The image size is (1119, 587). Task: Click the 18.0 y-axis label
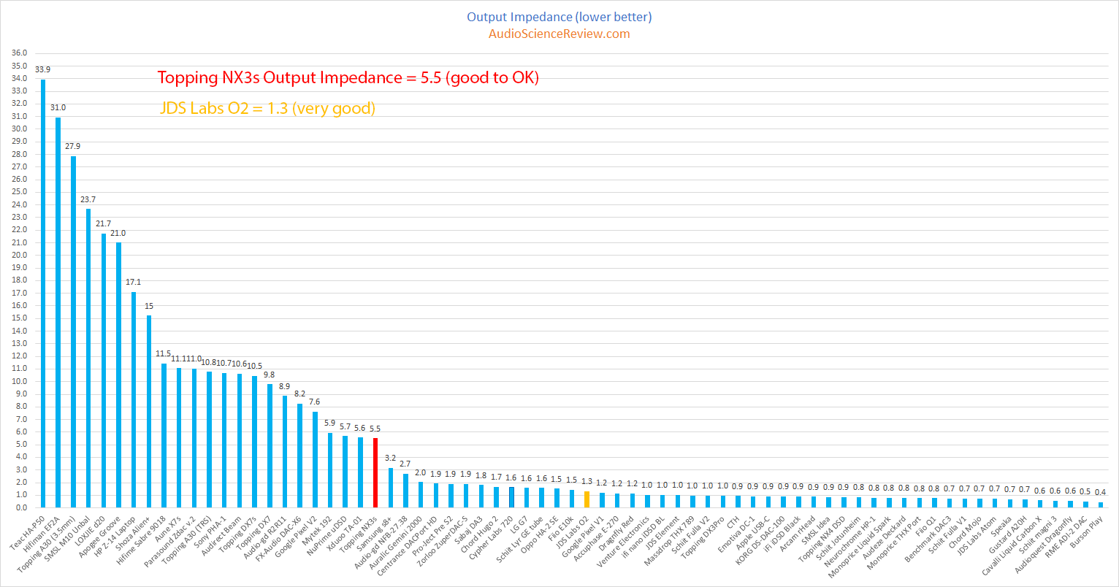20,280
